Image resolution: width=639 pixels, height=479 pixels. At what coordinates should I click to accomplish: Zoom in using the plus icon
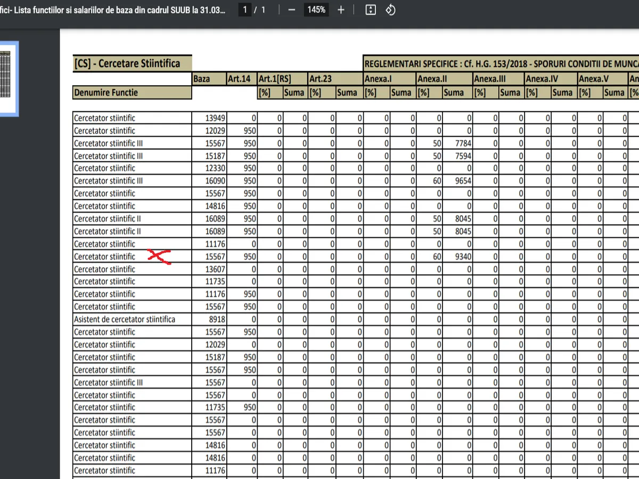pos(341,10)
